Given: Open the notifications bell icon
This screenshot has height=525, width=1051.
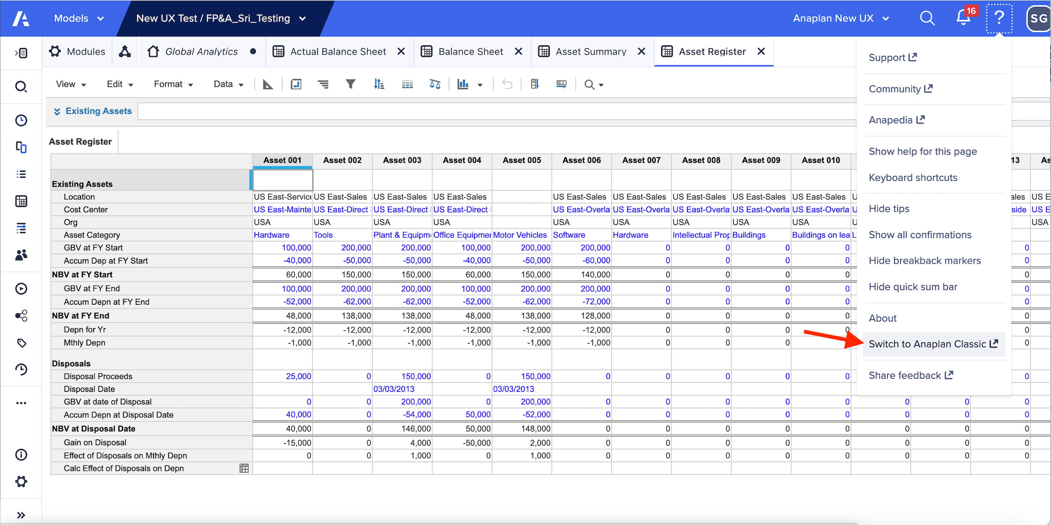Looking at the screenshot, I should 963,18.
